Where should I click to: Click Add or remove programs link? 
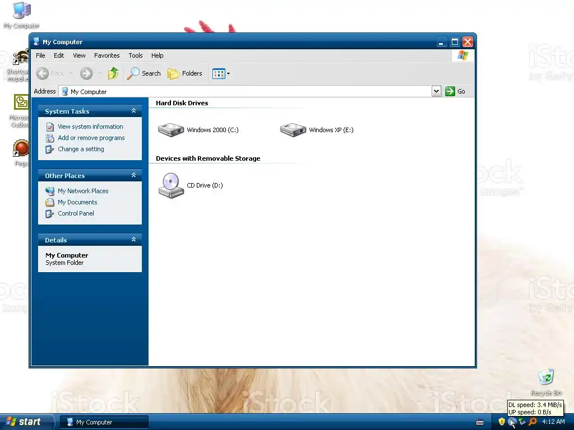click(91, 138)
